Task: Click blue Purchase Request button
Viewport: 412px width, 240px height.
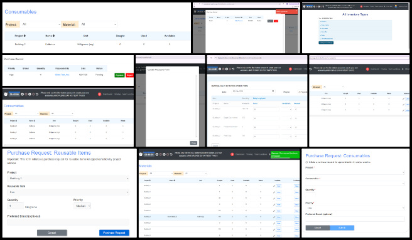Action: pyautogui.click(x=114, y=232)
